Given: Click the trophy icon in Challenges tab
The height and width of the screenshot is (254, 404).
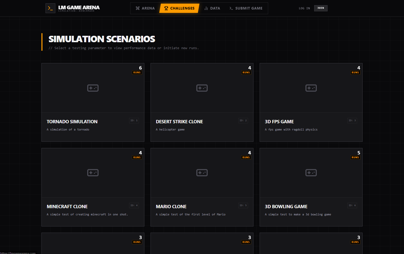Looking at the screenshot, I should click(166, 8).
